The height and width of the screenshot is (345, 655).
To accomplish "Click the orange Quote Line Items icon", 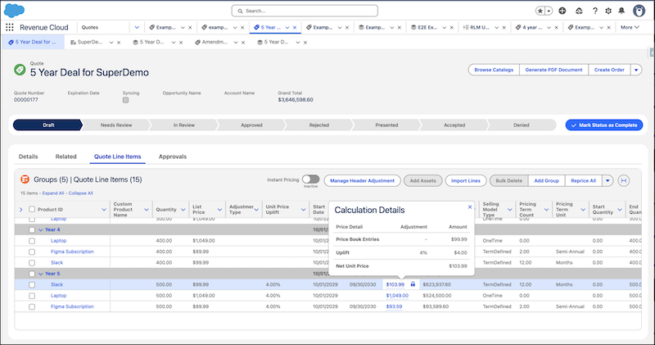I will 25,179.
